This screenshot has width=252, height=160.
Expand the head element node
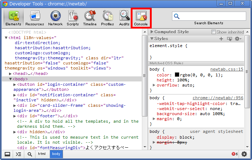[x=10, y=74]
